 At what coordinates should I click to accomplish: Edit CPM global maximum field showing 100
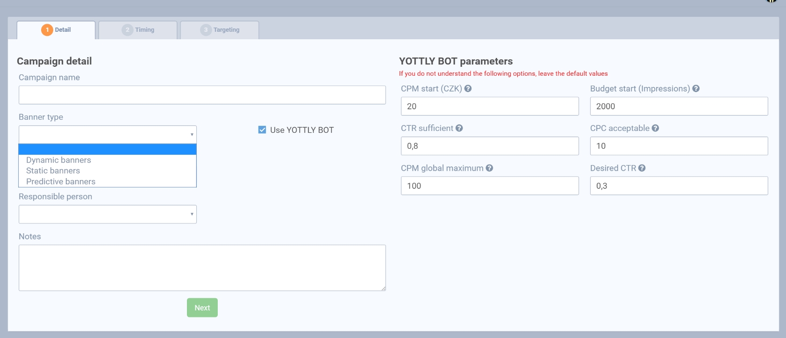click(x=490, y=186)
